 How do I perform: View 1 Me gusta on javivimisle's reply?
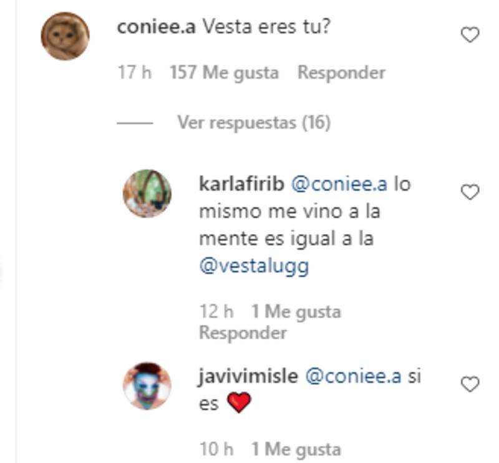click(296, 450)
